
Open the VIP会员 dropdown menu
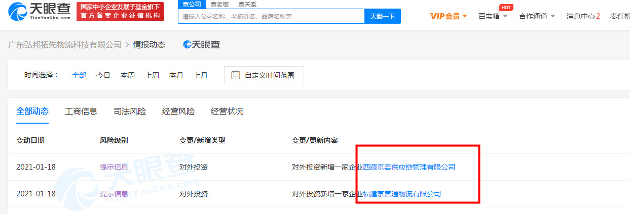(449, 16)
